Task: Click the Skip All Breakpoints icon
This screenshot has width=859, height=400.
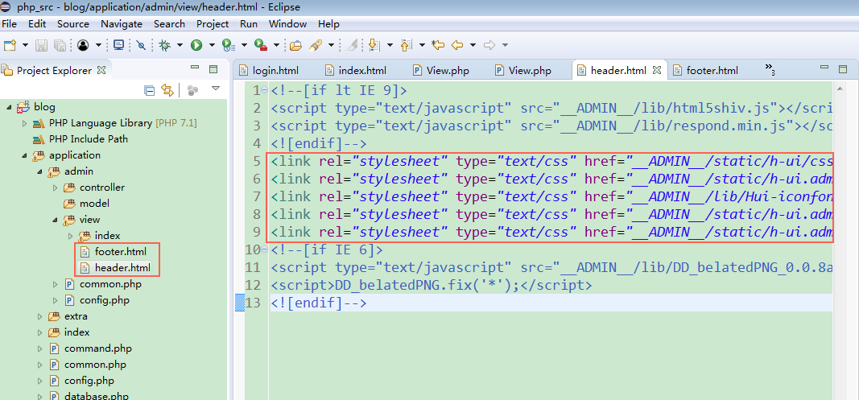Action: (x=142, y=46)
